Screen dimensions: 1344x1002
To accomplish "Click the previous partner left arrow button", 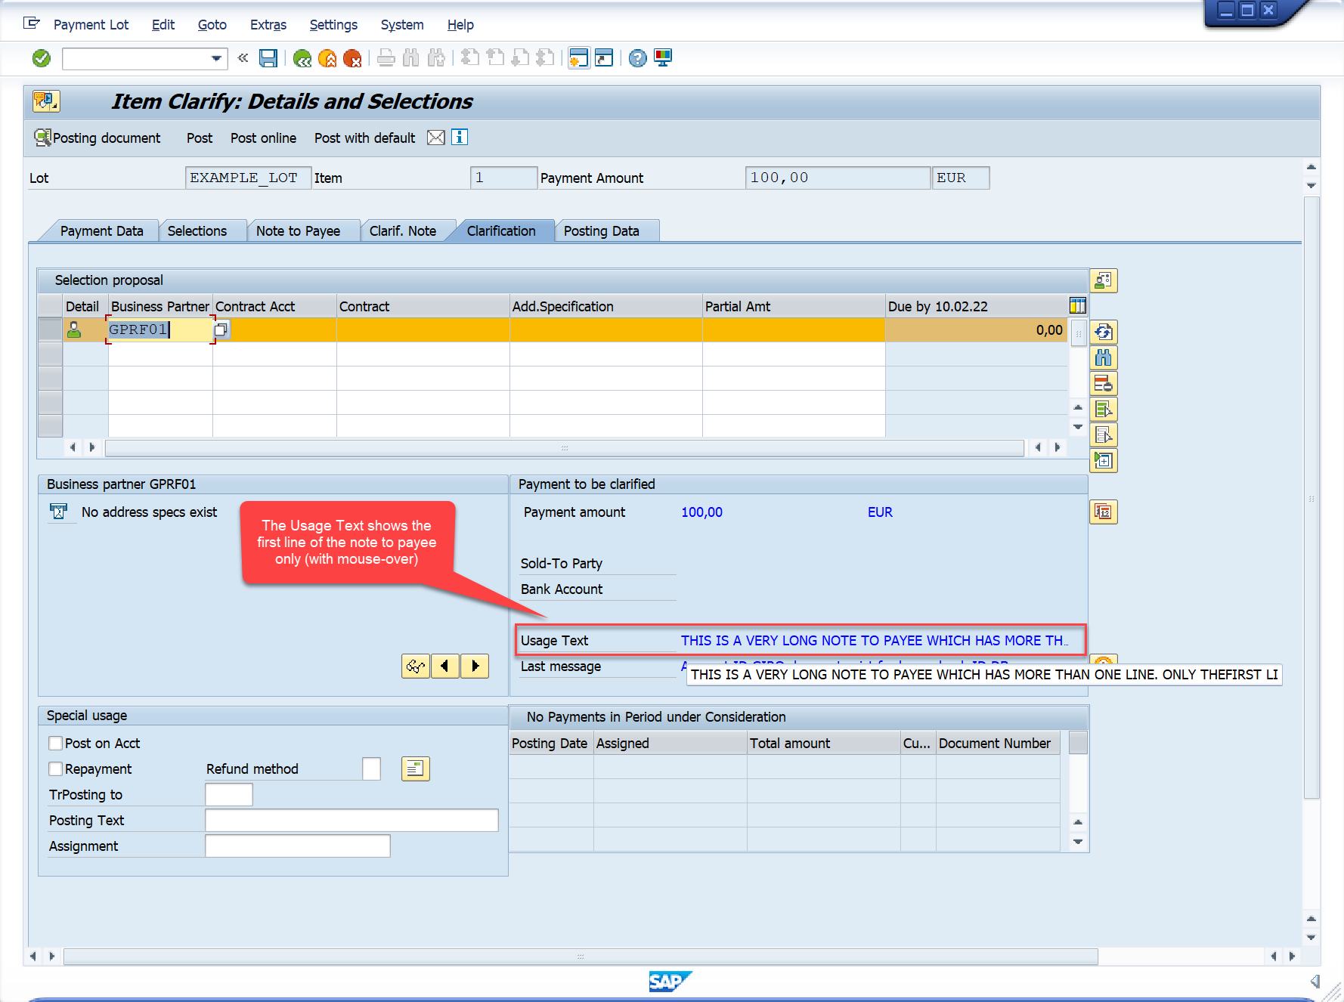I will [445, 666].
